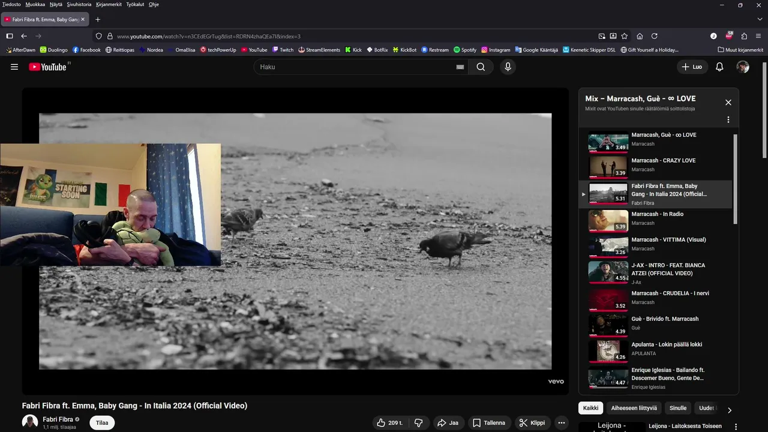
Task: Open the YouTube notifications bell
Action: point(719,67)
